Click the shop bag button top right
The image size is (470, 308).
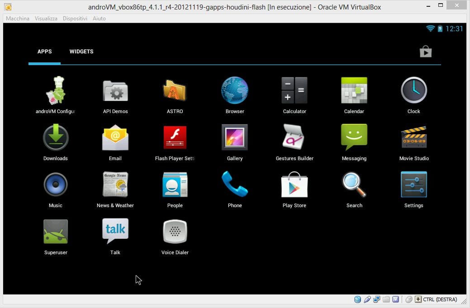(425, 52)
